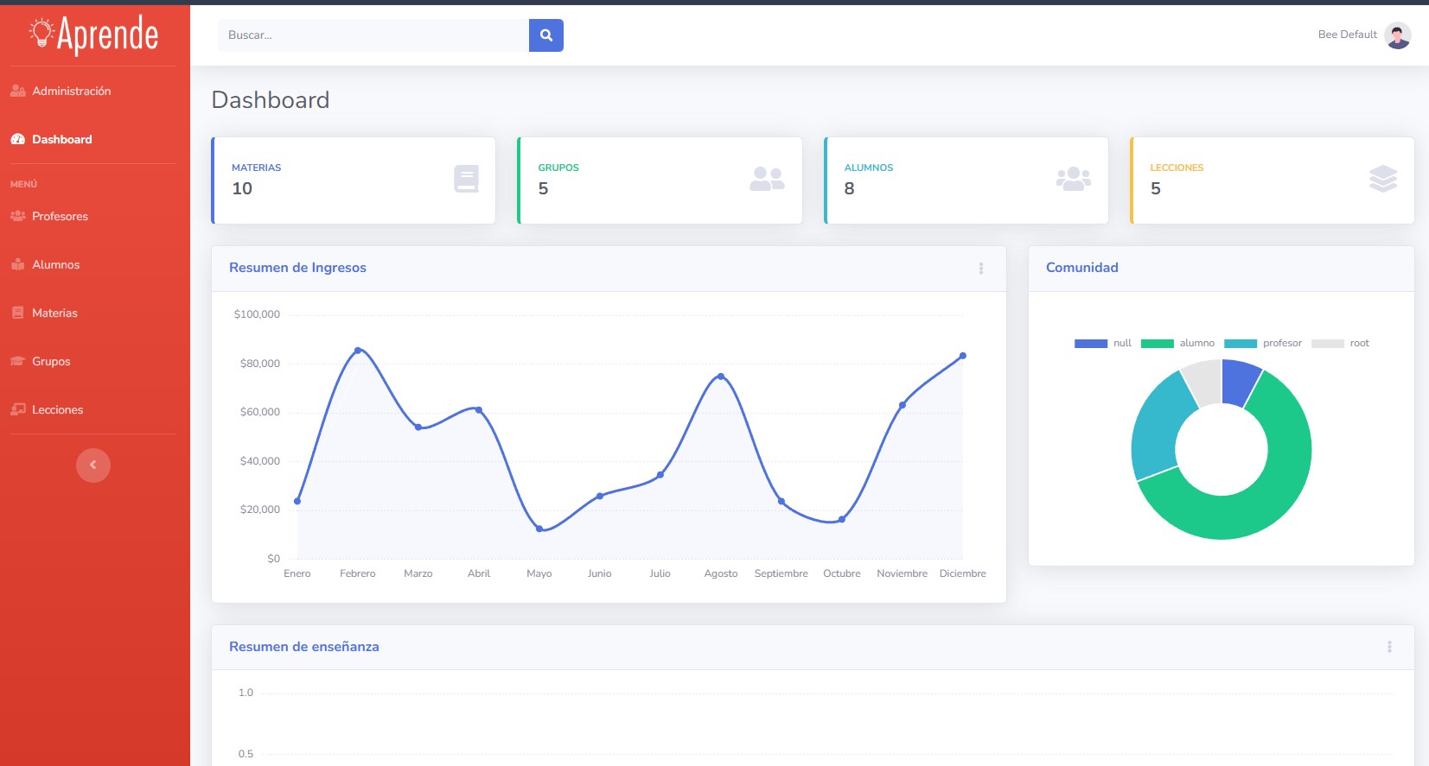This screenshot has width=1429, height=766.
Task: Click the users icon in Alumnos card
Action: point(1073,179)
